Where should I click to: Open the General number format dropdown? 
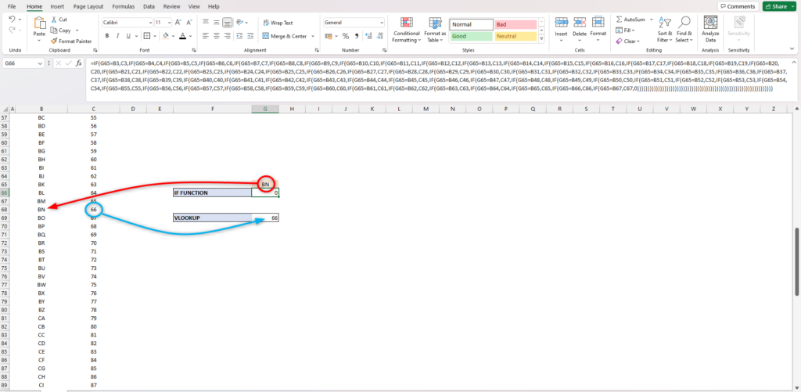pyautogui.click(x=382, y=23)
